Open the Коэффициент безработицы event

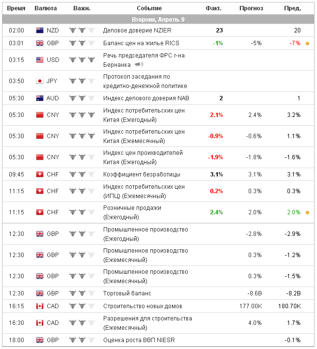[142, 174]
